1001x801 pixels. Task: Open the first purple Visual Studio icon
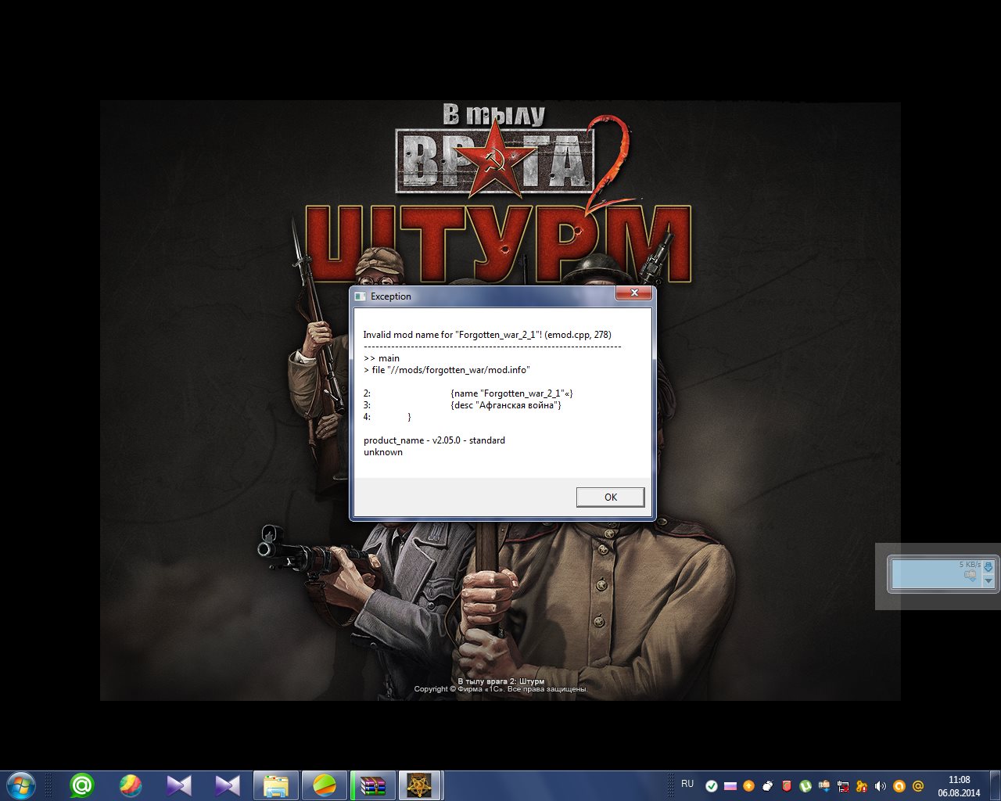[179, 785]
